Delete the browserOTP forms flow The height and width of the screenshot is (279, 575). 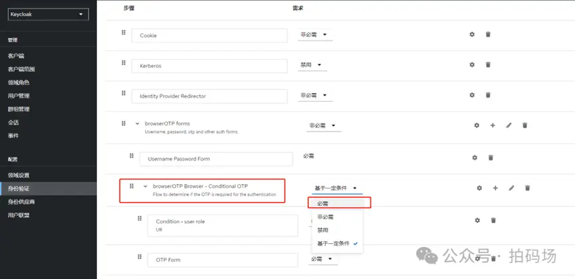524,126
